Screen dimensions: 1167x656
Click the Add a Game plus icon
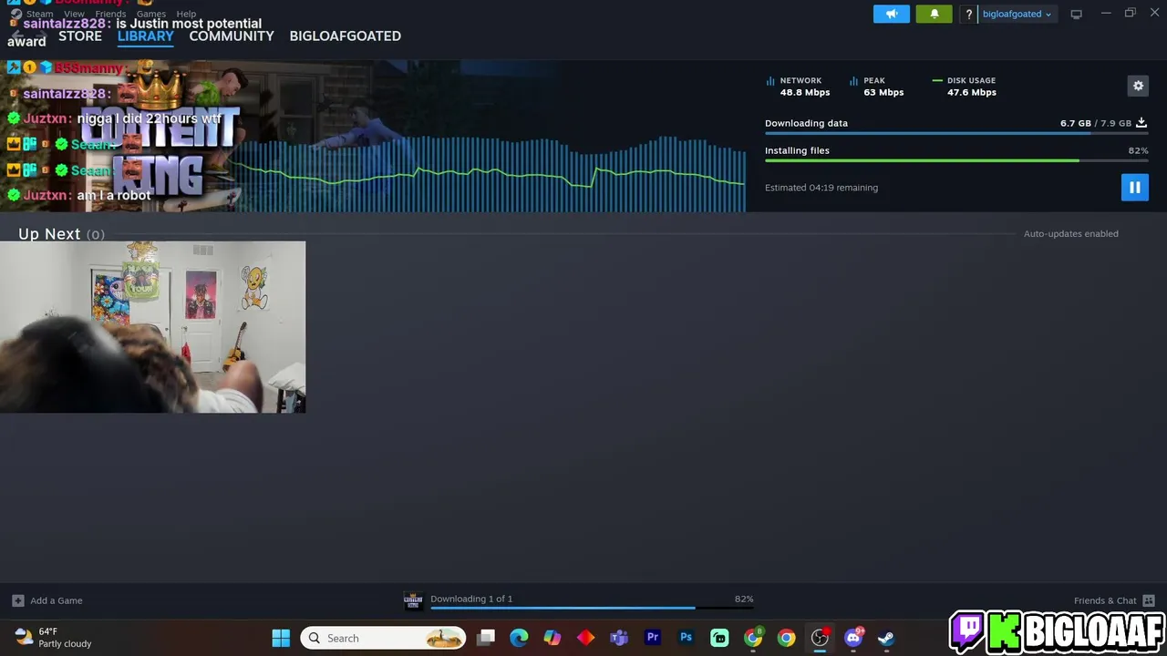[x=17, y=600]
